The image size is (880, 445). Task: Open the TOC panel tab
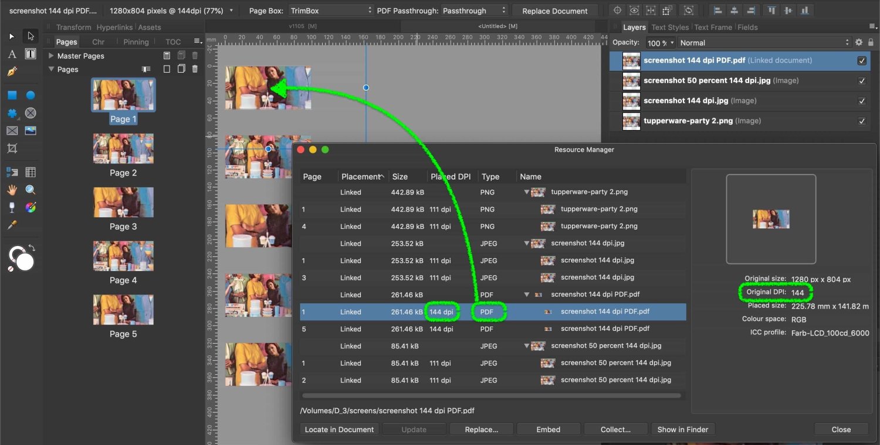click(173, 42)
